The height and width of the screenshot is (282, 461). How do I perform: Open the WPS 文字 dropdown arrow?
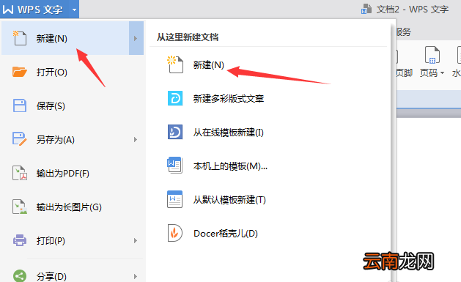74,10
